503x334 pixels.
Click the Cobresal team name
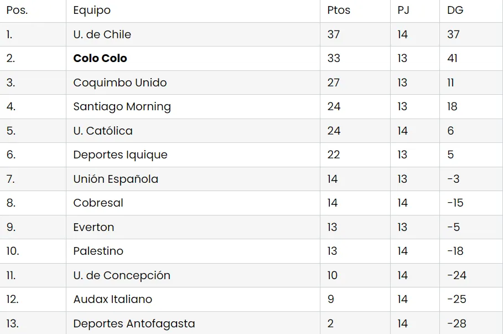pyautogui.click(x=98, y=203)
